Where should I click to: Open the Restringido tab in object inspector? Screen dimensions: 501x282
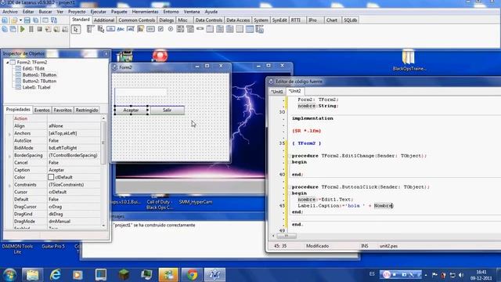pos(87,110)
